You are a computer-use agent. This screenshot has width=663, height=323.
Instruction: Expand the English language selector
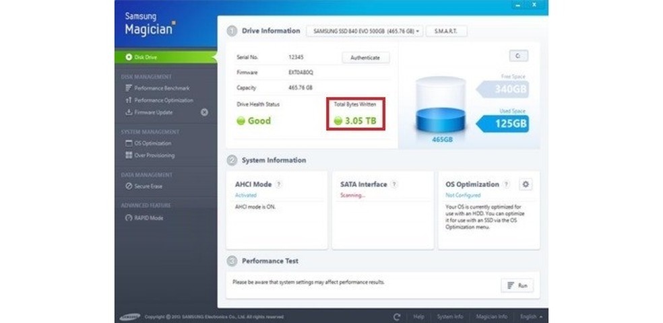[x=532, y=317]
